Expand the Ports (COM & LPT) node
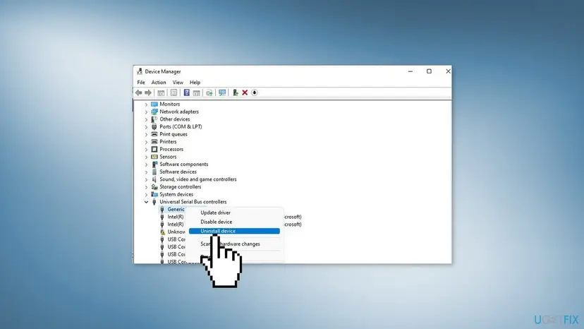This screenshot has width=584, height=329. (147, 127)
